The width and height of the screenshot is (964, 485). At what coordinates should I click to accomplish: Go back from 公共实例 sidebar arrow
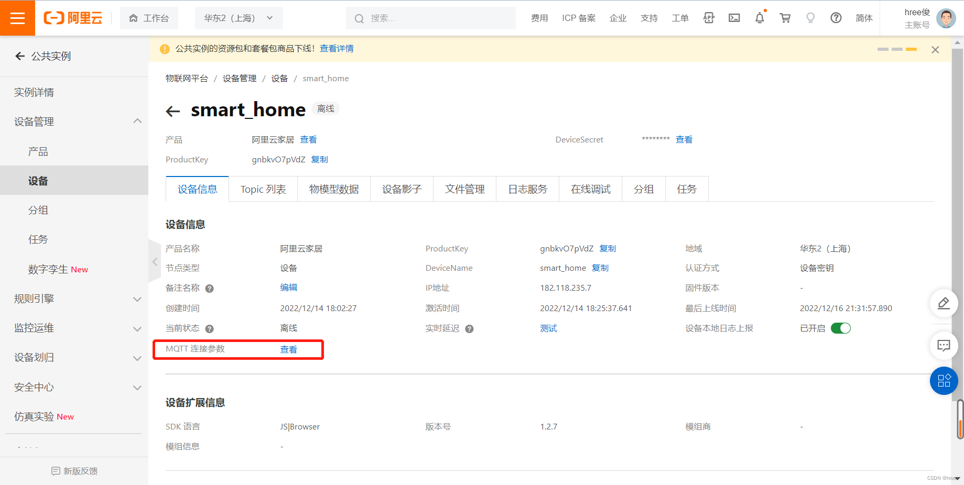tap(20, 56)
